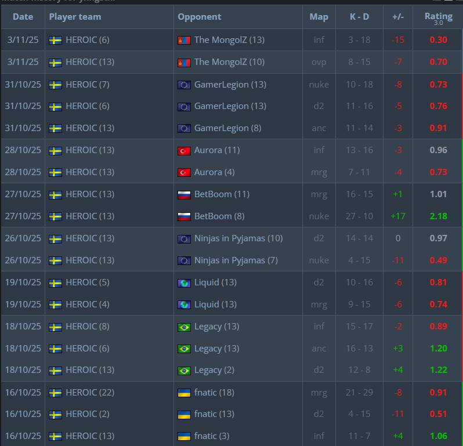Click the EU flag beside Ninjas in Pyjamas (7)
This screenshot has height=446, width=463.
[x=184, y=260]
